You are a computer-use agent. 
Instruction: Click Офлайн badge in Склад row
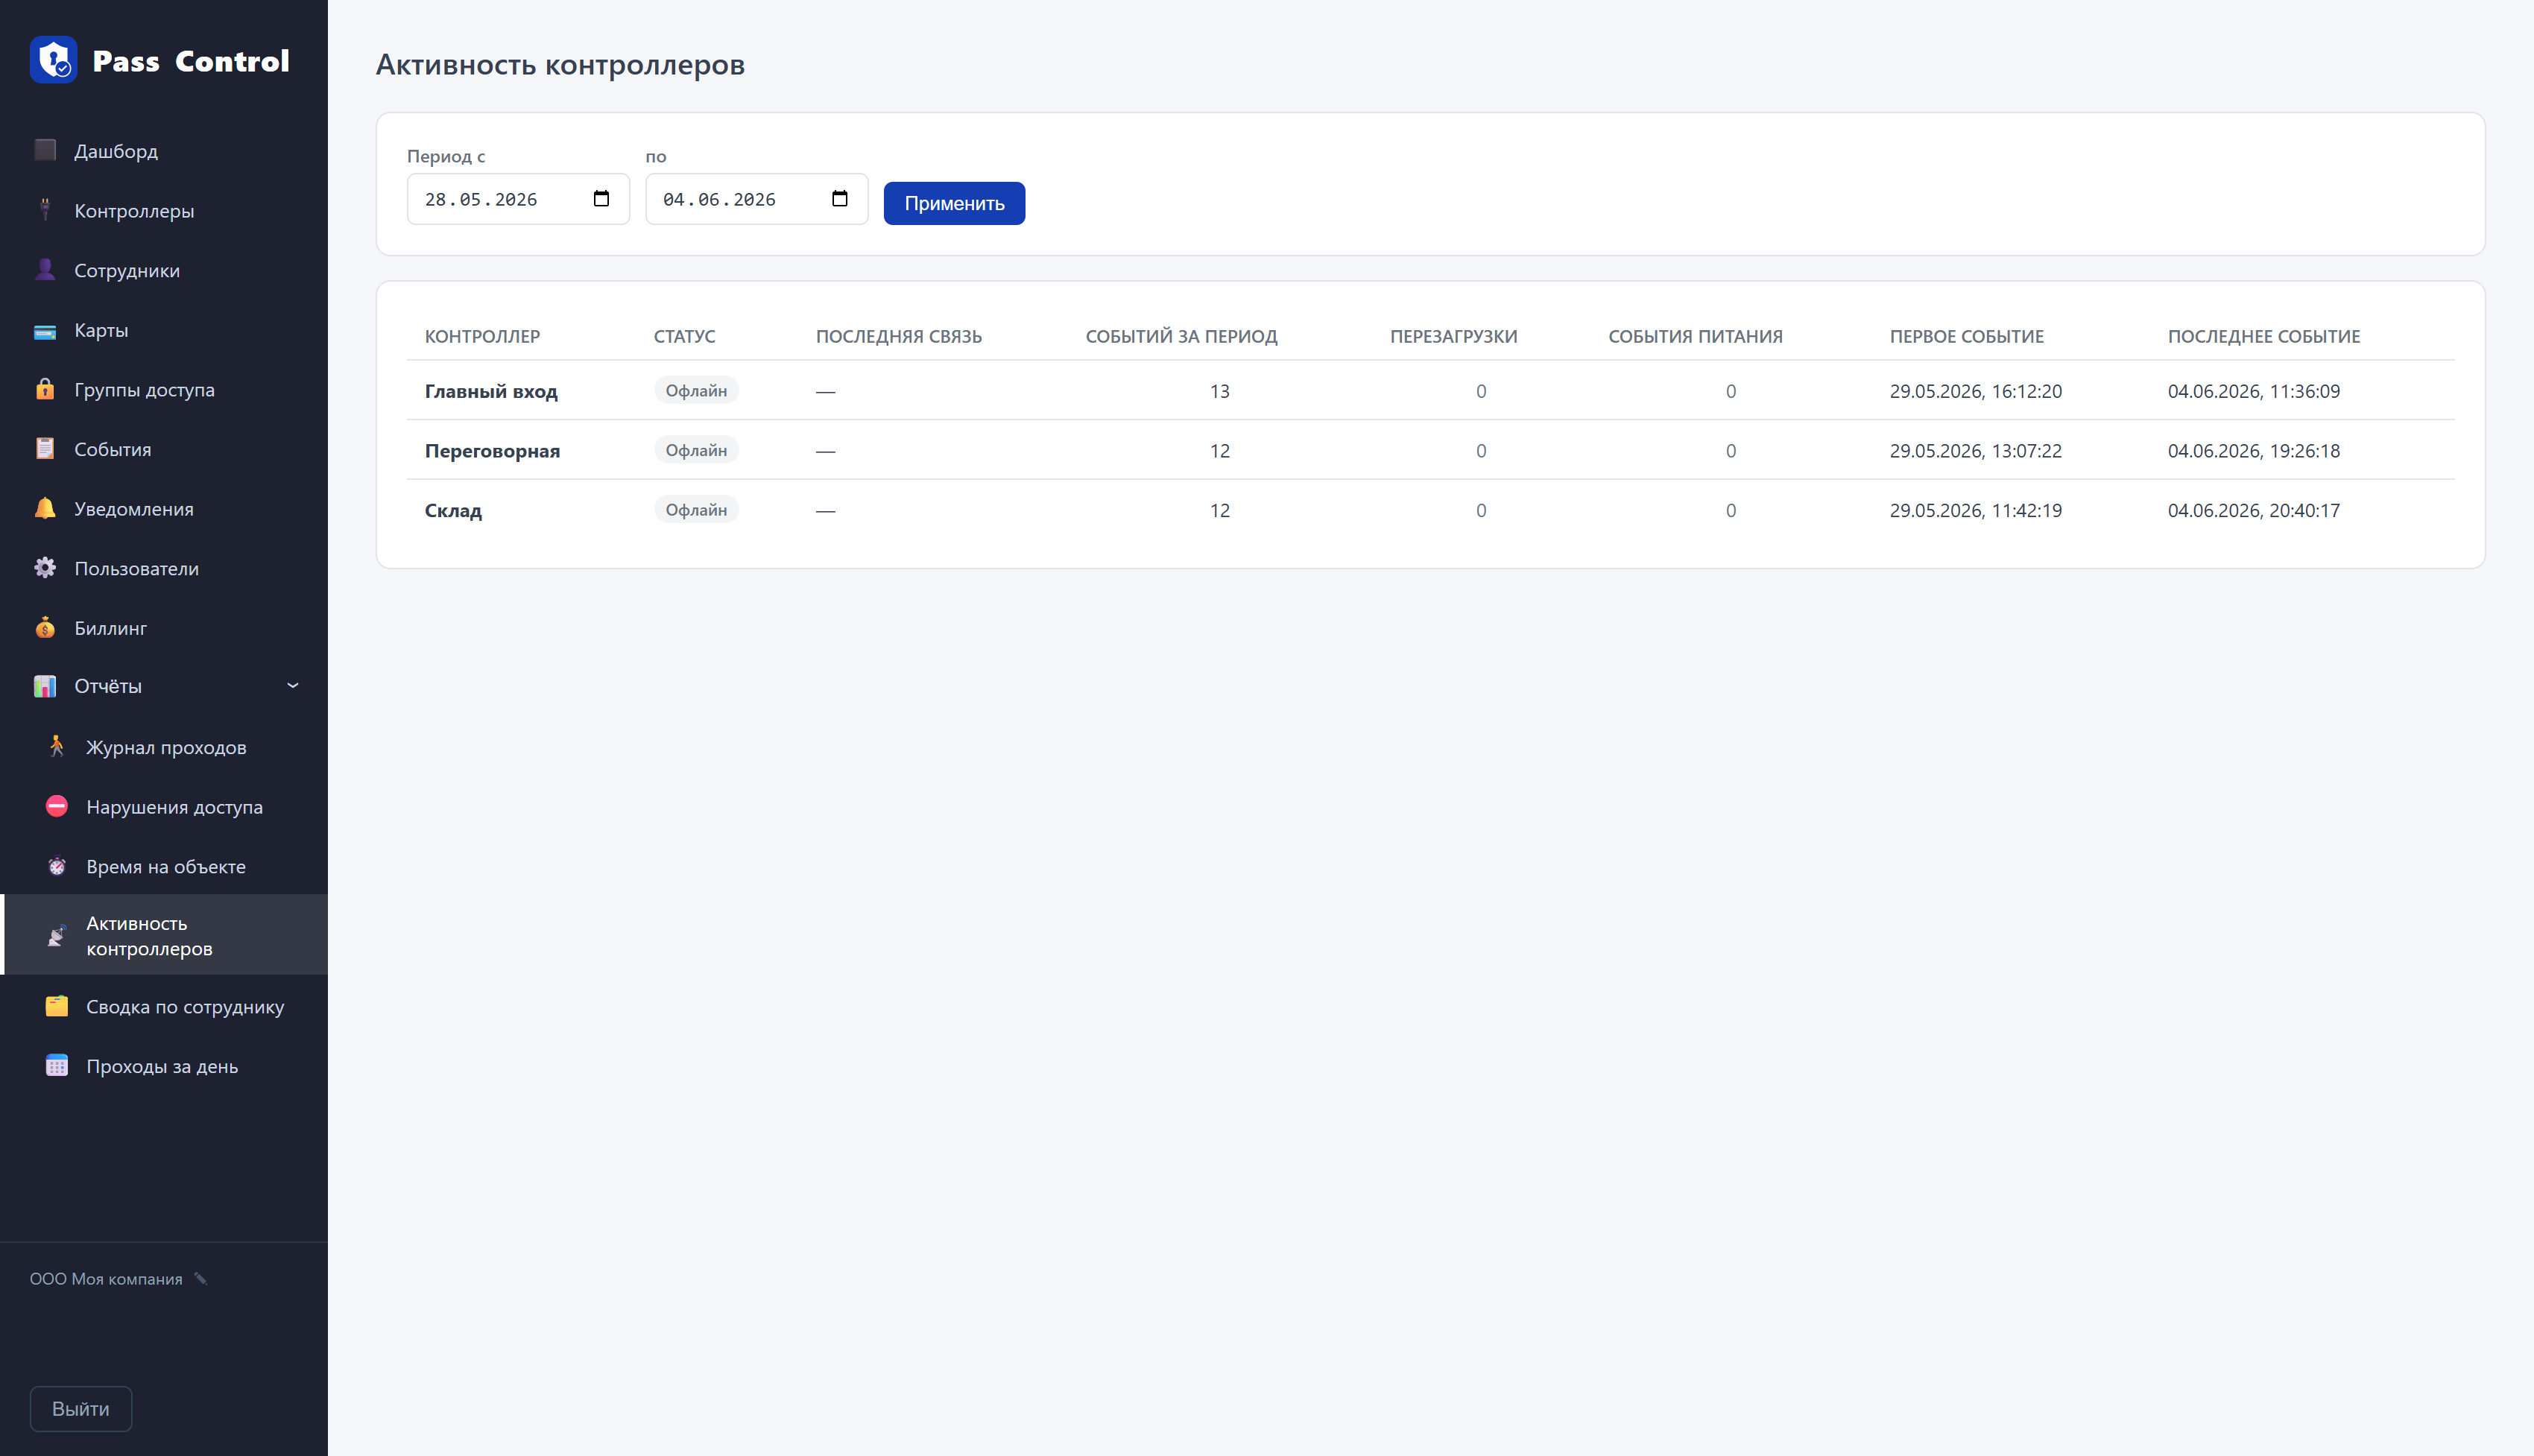(x=696, y=509)
